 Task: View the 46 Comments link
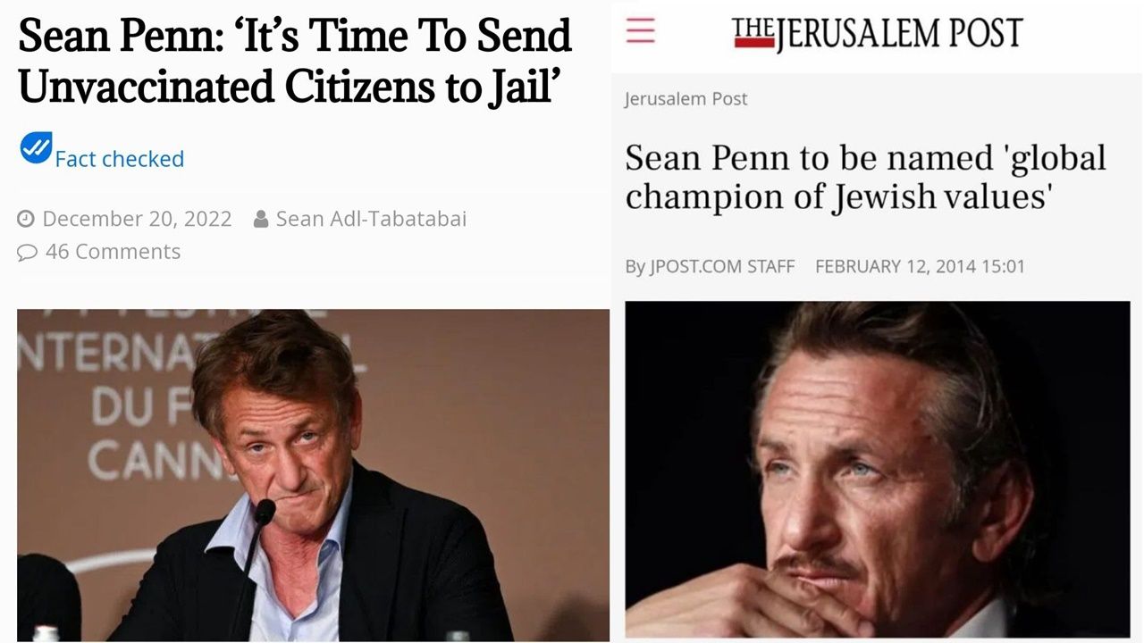[x=113, y=252]
